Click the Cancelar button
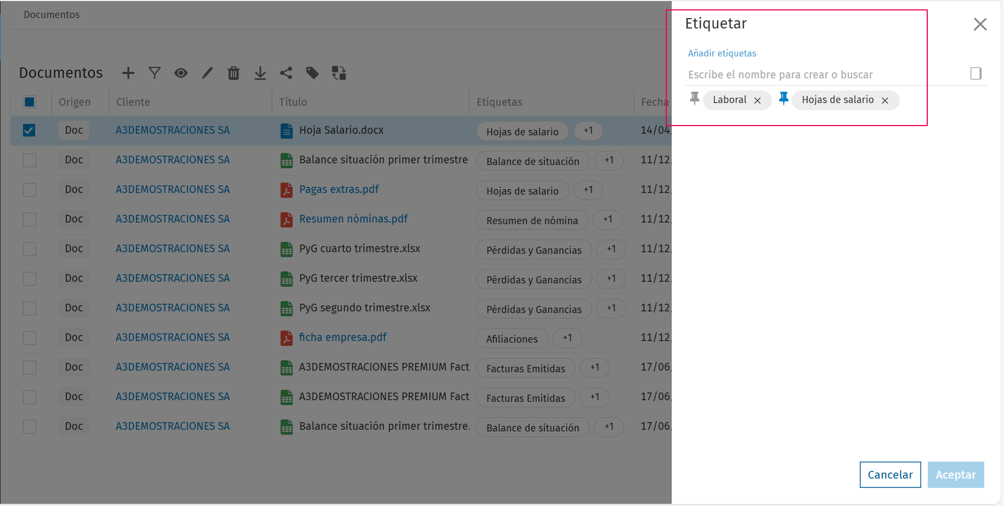 point(890,475)
